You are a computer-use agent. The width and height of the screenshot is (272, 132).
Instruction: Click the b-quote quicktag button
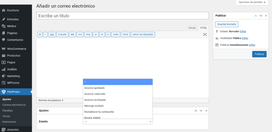click(x=62, y=34)
